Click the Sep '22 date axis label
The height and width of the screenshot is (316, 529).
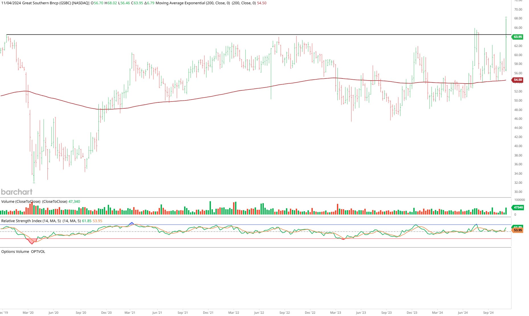(285, 313)
